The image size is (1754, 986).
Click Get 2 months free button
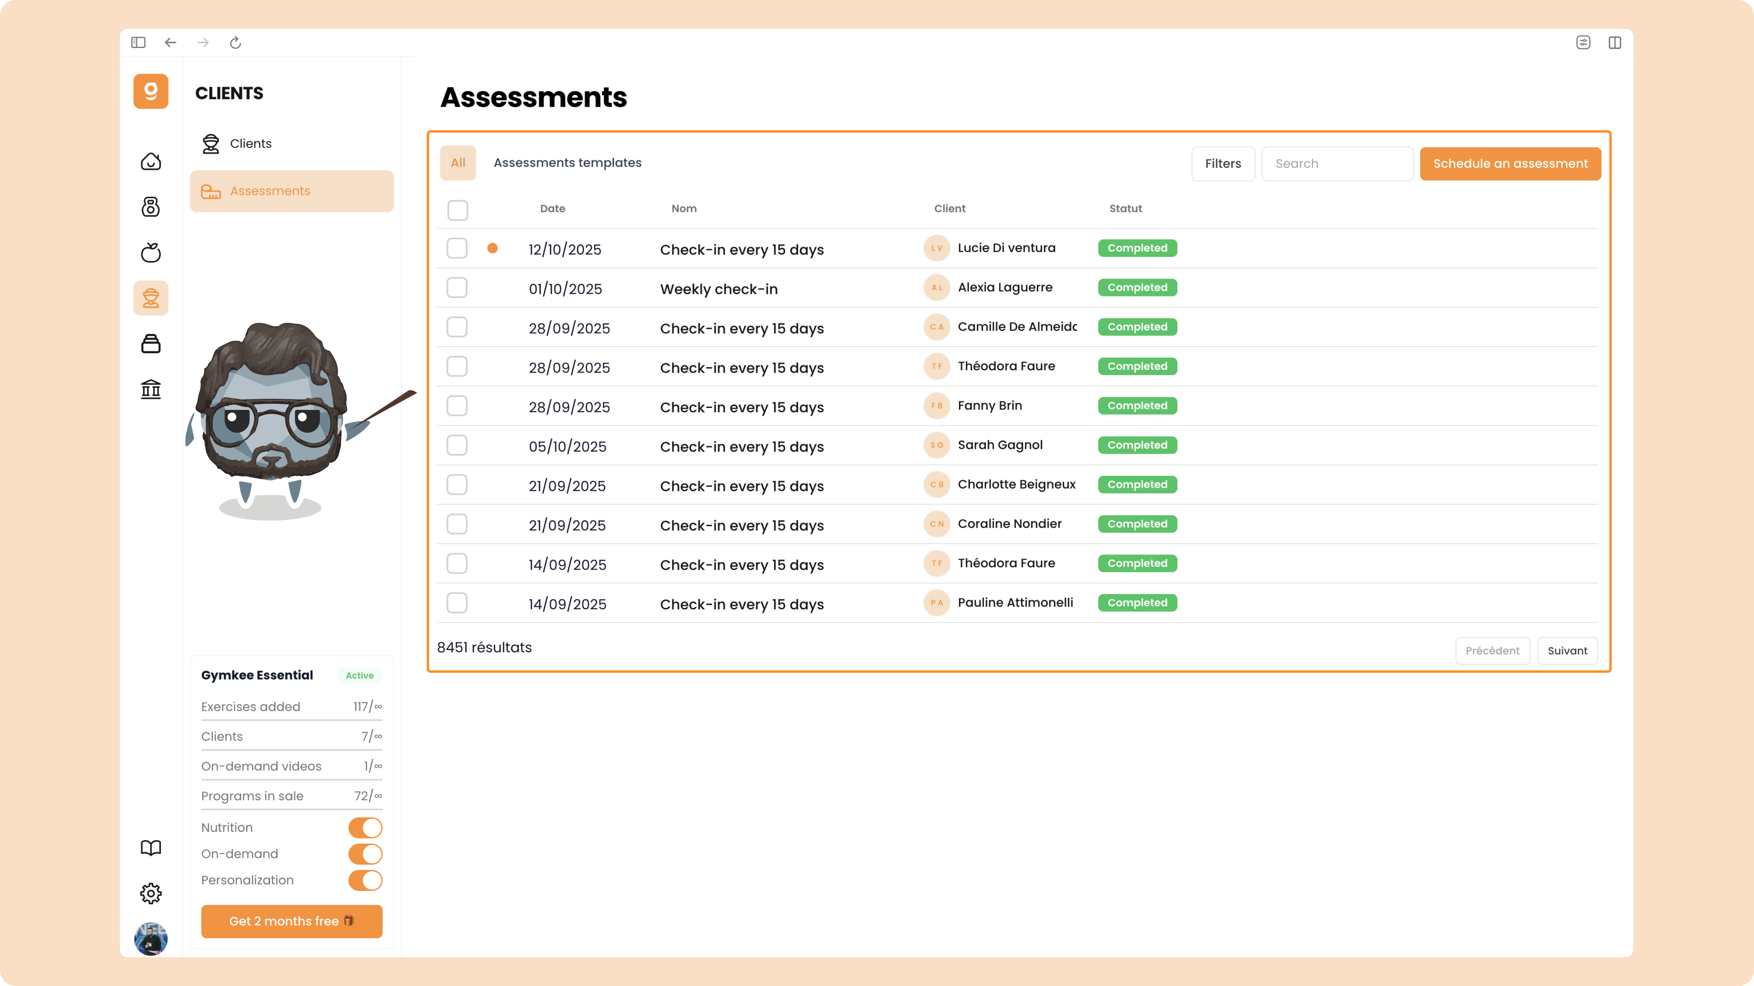pyautogui.click(x=291, y=921)
